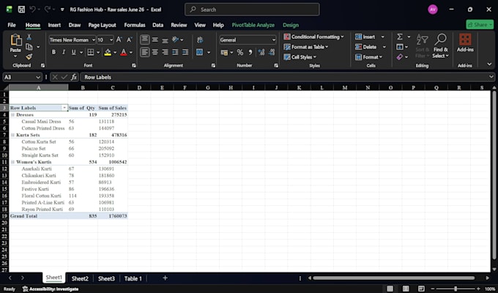Screen dimensions: 498x293
Task: Toggle Underline formatting
Action: [x=74, y=52]
